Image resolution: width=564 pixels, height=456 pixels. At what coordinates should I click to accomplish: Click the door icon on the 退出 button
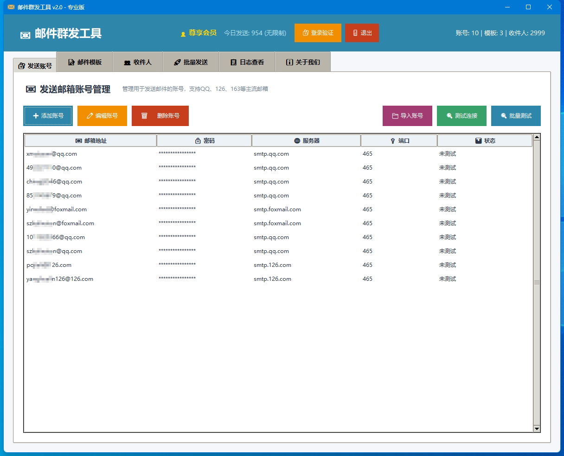[355, 33]
